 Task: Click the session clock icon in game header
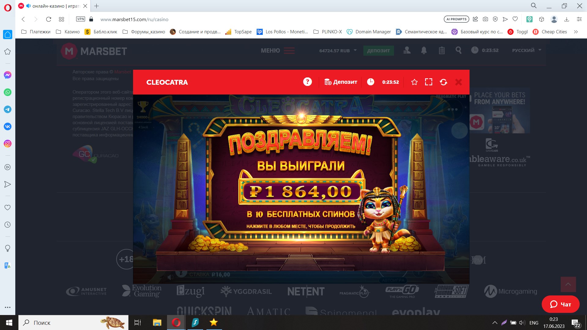370,82
